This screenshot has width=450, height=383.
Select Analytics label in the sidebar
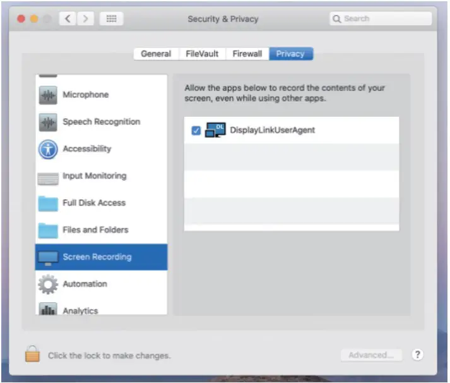click(x=80, y=310)
